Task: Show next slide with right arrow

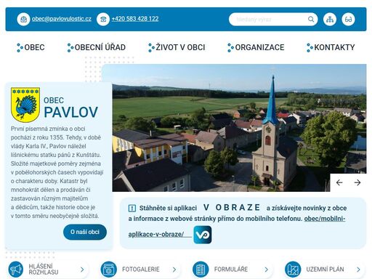Action: [357, 182]
